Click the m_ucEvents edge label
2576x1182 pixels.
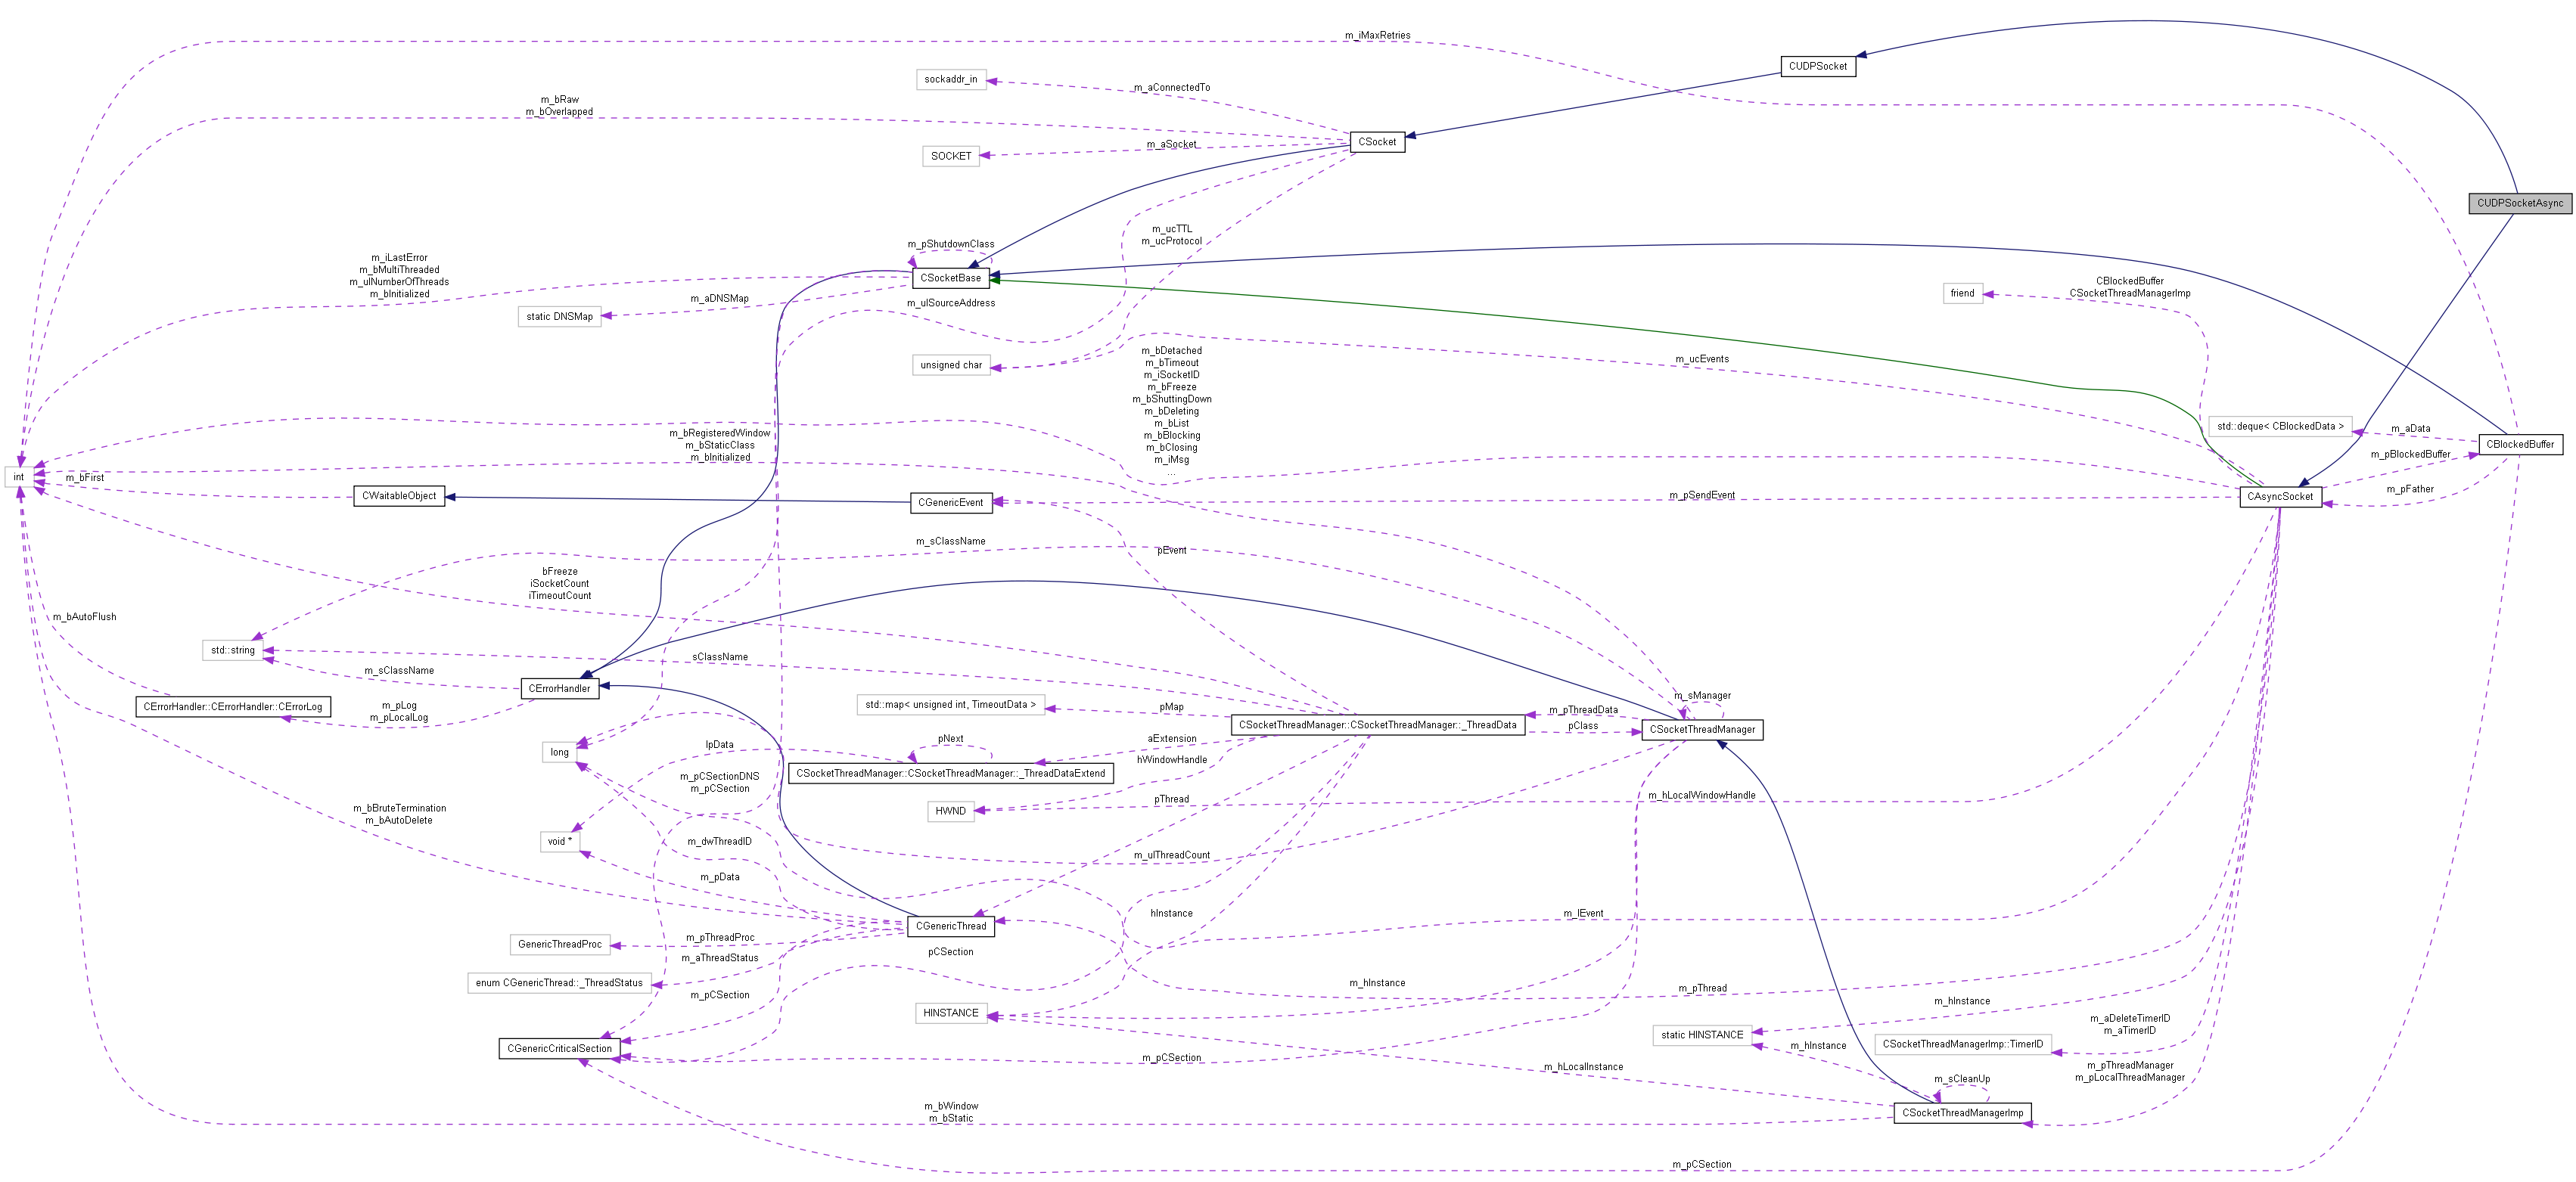pyautogui.click(x=1702, y=359)
